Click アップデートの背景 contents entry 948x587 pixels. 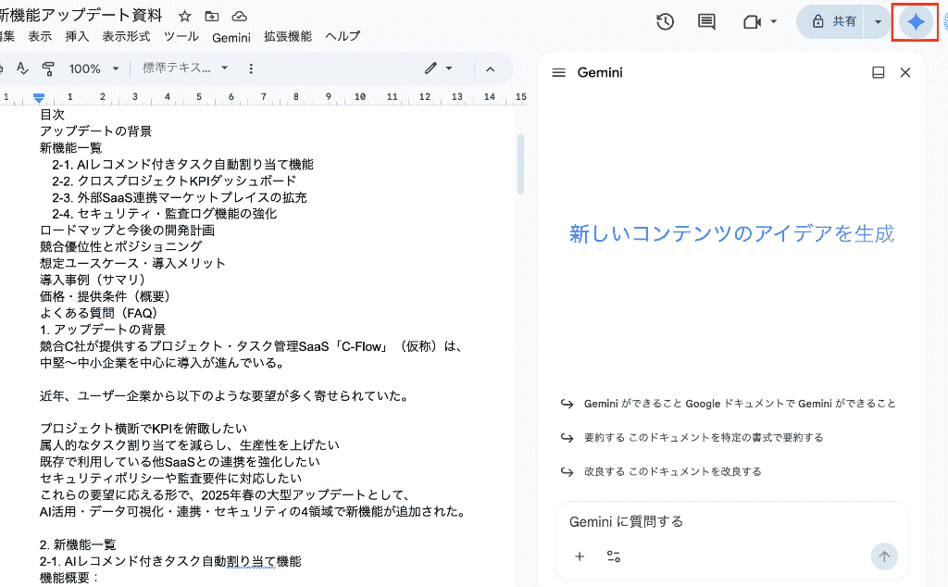pyautogui.click(x=95, y=131)
